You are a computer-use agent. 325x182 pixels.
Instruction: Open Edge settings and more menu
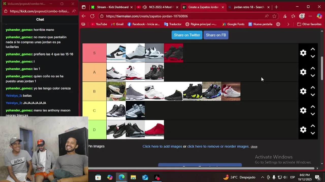click(x=310, y=16)
